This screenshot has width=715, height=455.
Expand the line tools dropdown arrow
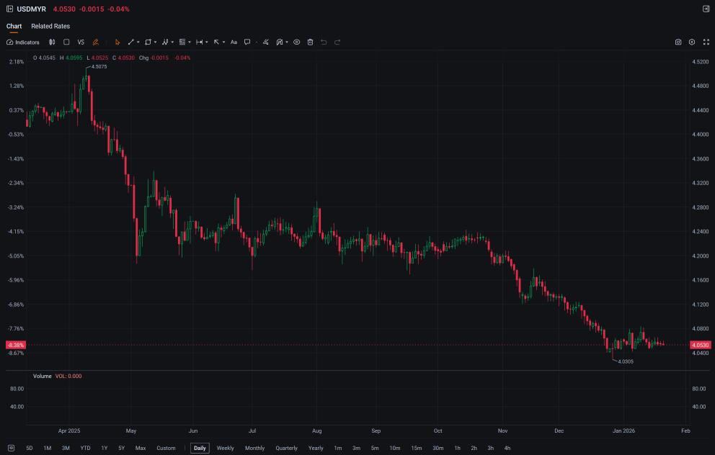pyautogui.click(x=138, y=42)
